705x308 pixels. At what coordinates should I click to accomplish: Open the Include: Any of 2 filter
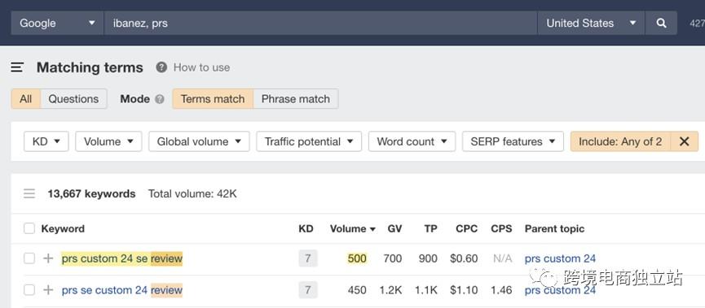point(620,141)
